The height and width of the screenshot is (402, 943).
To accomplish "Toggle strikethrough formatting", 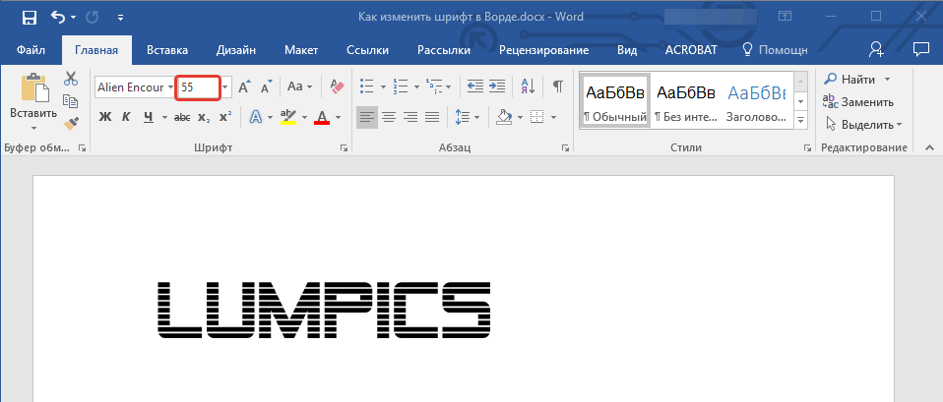I will click(181, 118).
